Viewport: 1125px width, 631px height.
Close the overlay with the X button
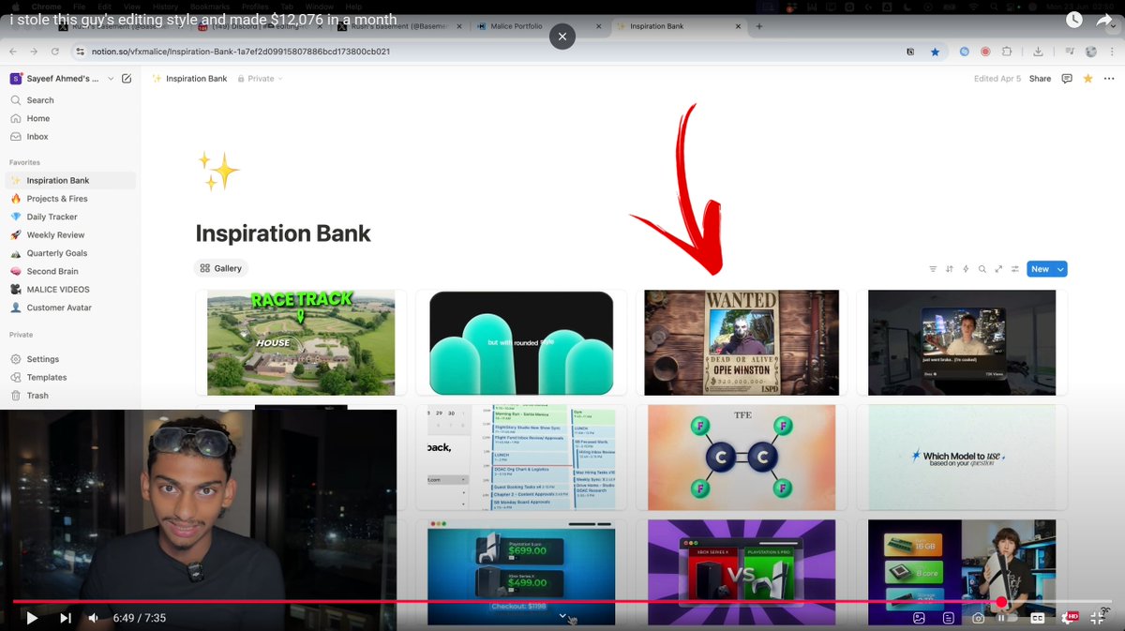pos(562,37)
